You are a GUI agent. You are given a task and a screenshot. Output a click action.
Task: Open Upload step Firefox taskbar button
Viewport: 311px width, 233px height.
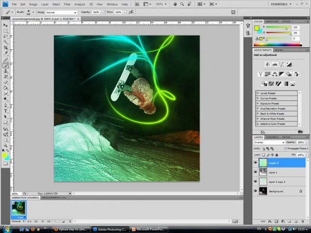[x=71, y=229]
